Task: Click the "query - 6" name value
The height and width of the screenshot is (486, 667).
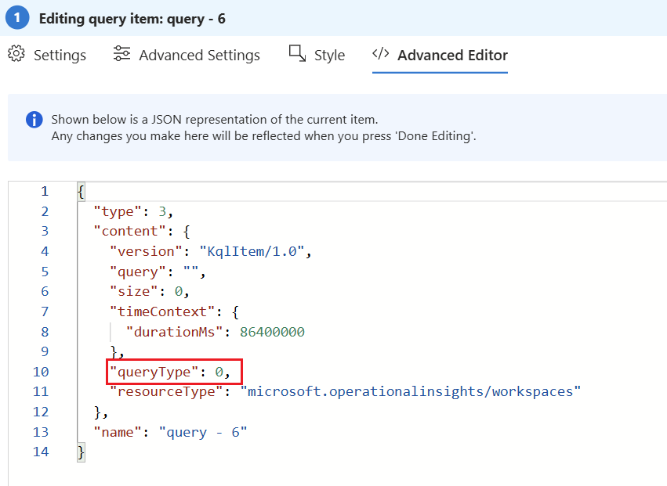Action: click(202, 432)
